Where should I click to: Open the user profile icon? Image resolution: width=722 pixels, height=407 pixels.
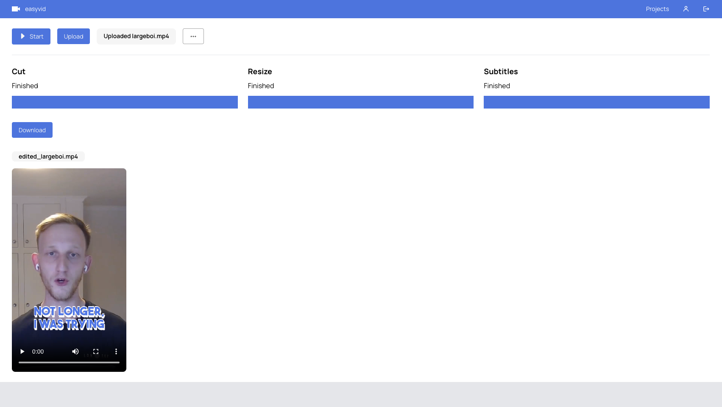point(686,9)
